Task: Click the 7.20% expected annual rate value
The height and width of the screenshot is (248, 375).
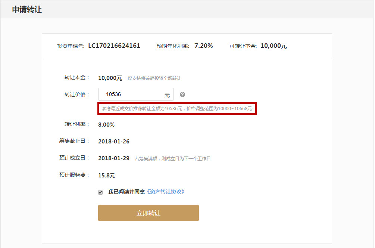Action: 203,46
